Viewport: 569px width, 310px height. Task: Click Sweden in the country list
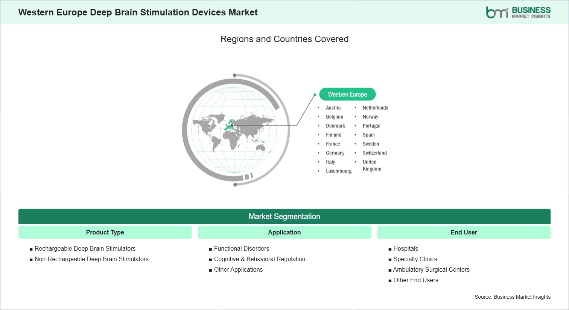(x=371, y=144)
